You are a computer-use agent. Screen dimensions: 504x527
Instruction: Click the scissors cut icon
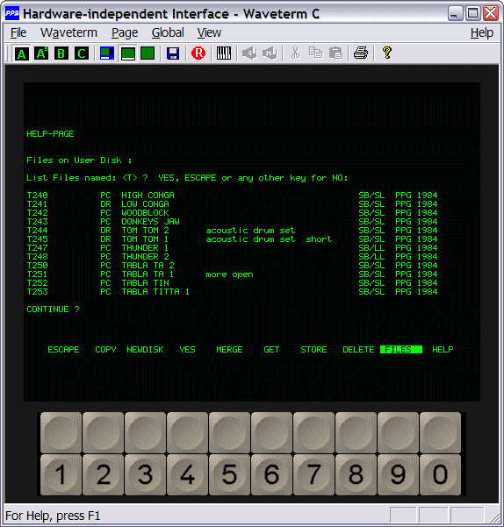tap(295, 53)
